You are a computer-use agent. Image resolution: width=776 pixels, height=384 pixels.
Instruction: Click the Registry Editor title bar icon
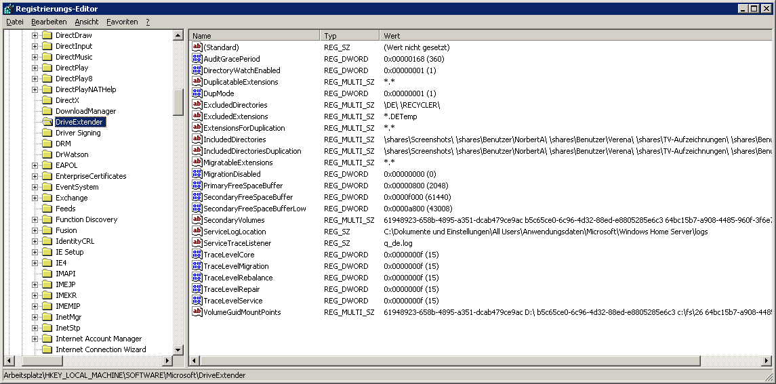pyautogui.click(x=8, y=8)
